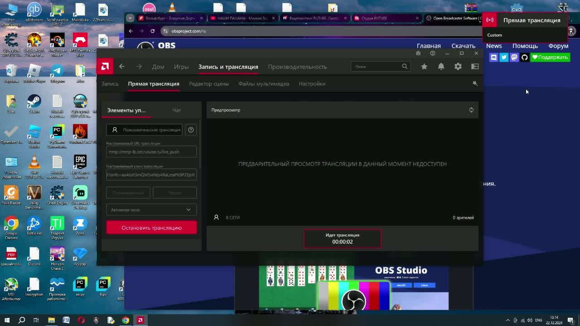This screenshot has height=326, width=580.
Task: Go back with AMD Software back arrow
Action: click(121, 67)
